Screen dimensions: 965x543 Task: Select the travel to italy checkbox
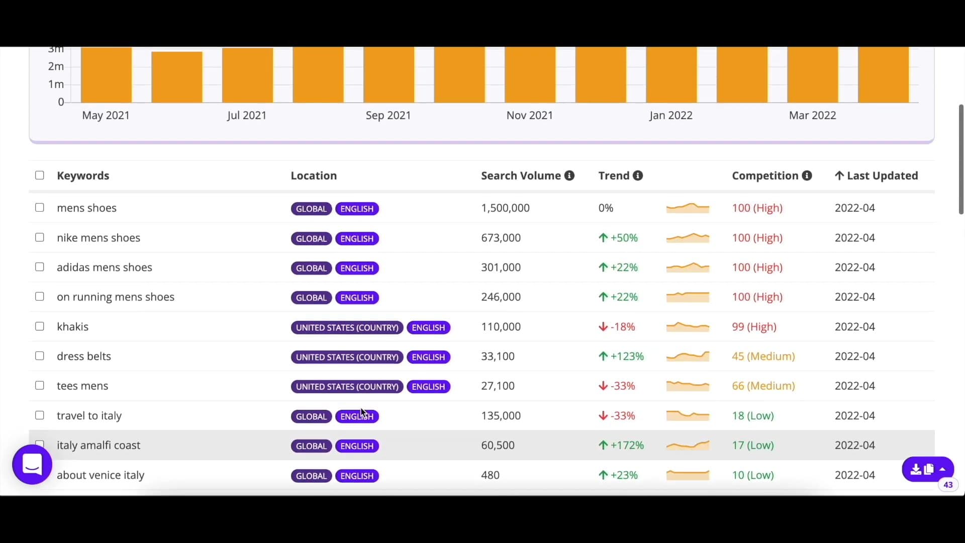coord(40,415)
